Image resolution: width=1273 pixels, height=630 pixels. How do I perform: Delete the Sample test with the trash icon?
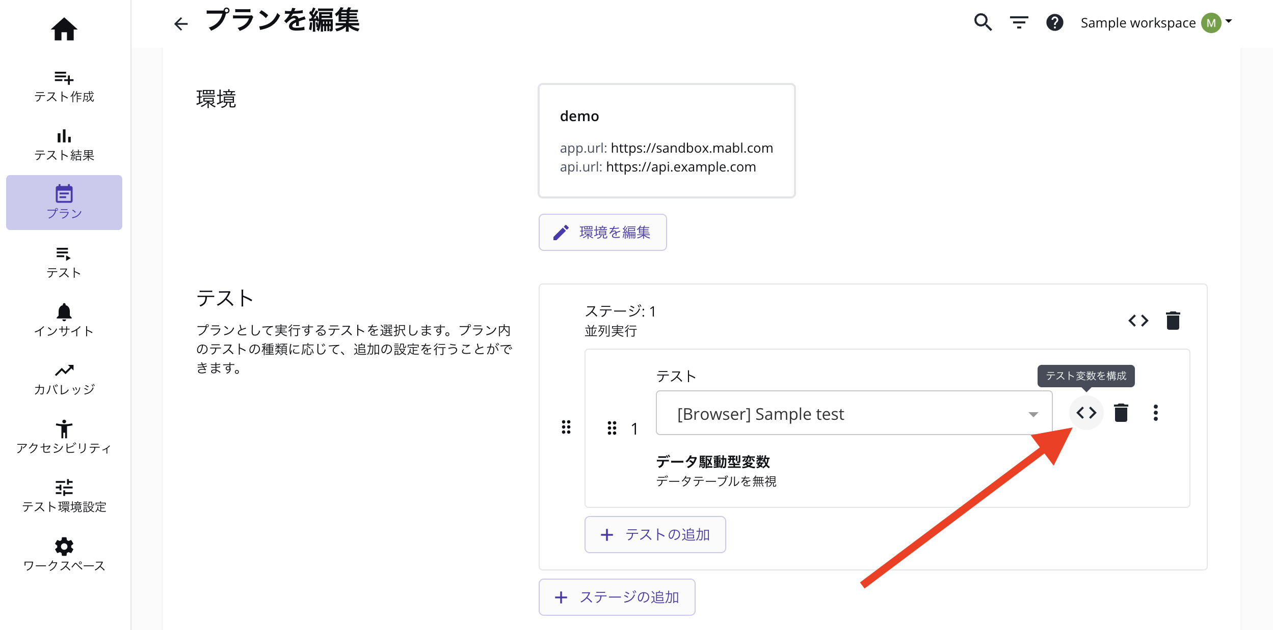1121,413
